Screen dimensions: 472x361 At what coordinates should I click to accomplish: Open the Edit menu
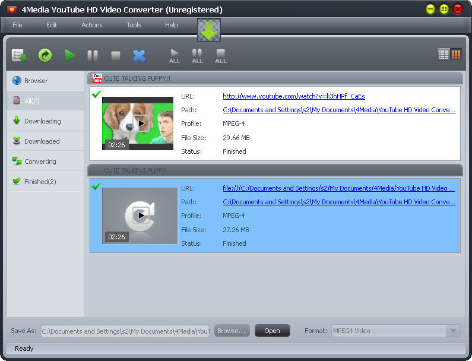(52, 25)
